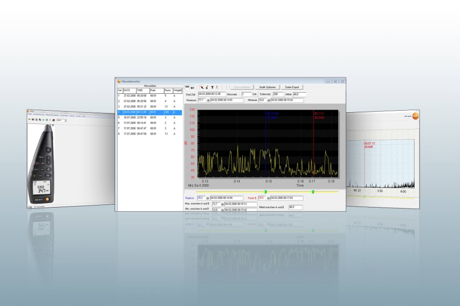Click the save icon in the left window toolbar
The height and width of the screenshot is (306, 460).
[x=33, y=119]
